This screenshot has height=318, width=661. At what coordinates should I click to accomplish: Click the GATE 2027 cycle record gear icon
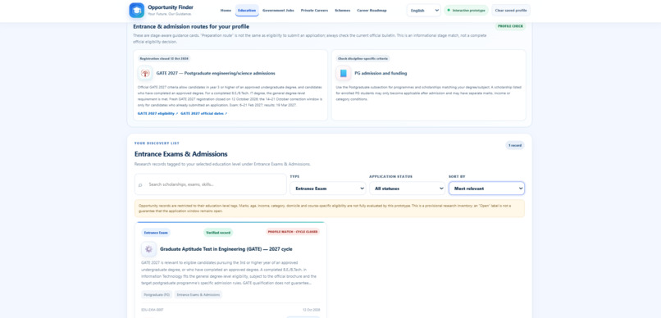click(x=148, y=249)
